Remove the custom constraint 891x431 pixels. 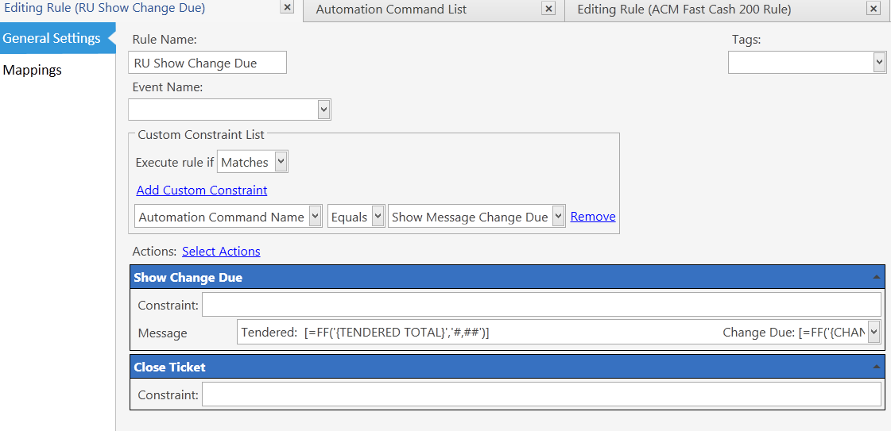point(593,216)
